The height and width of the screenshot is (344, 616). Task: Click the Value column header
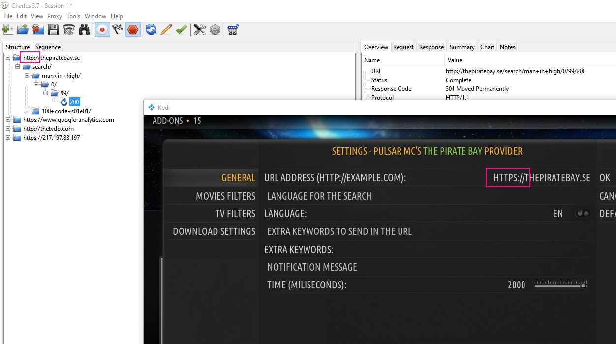(x=530, y=60)
